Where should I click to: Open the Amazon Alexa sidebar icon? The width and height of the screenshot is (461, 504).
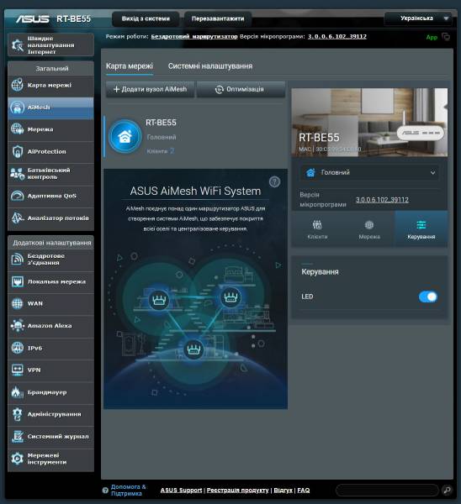click(18, 326)
